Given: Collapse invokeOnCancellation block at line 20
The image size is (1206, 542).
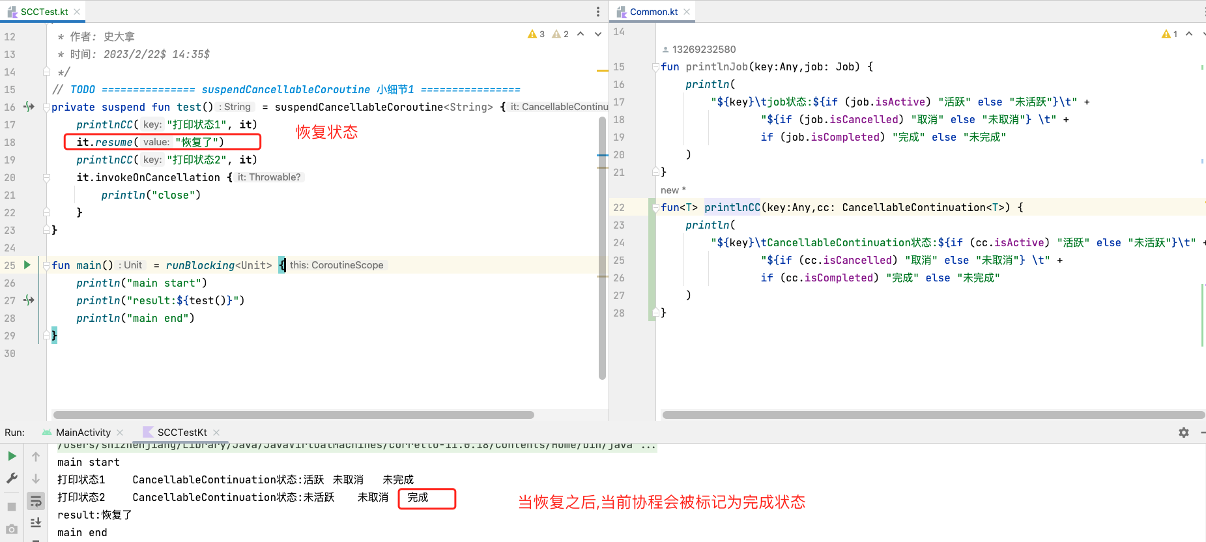Looking at the screenshot, I should 46,177.
